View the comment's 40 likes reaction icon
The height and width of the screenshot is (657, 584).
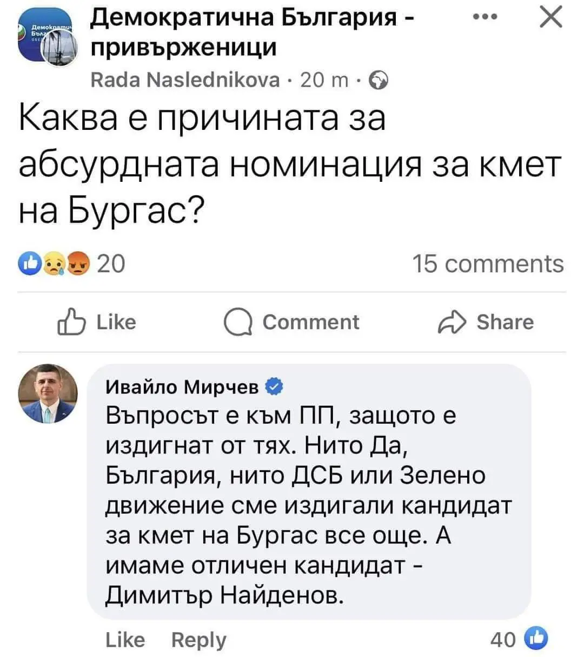point(536,640)
